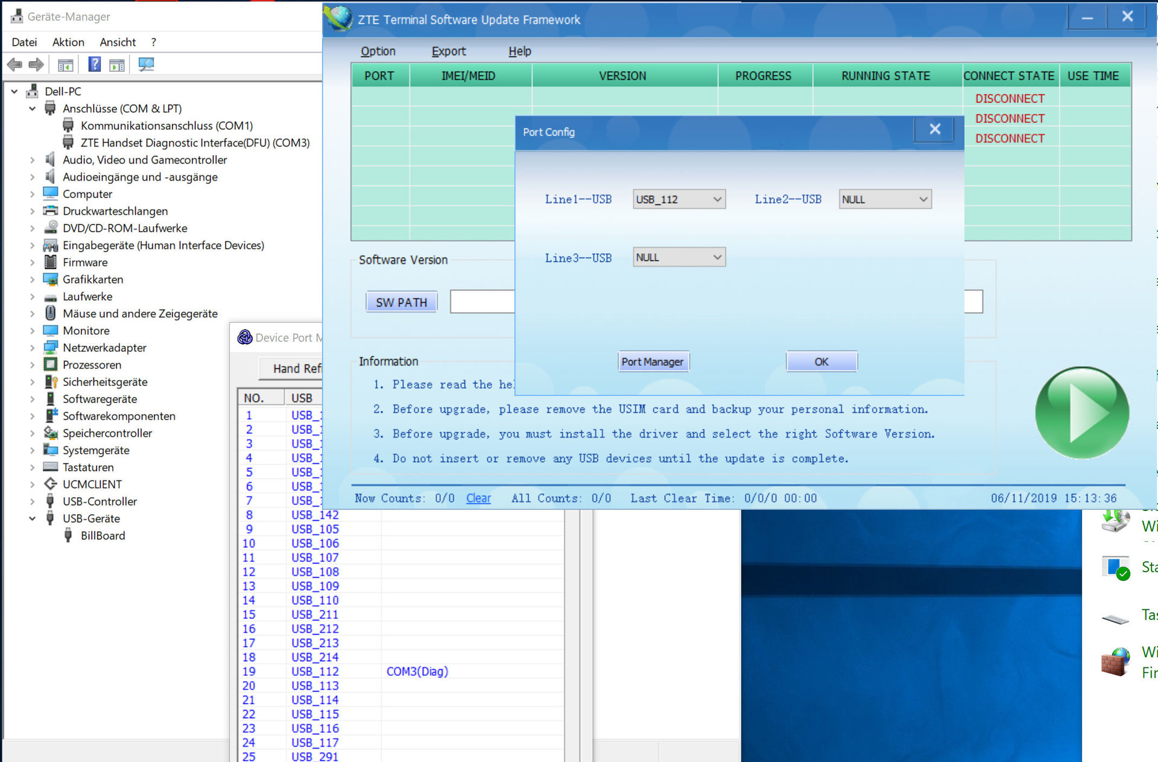The height and width of the screenshot is (762, 1158).
Task: Open the Help menu in ZTE window
Action: (x=519, y=51)
